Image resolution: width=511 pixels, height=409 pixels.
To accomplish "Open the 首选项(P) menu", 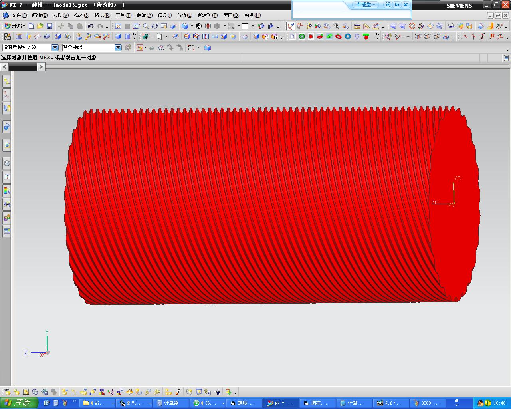I will tap(208, 15).
